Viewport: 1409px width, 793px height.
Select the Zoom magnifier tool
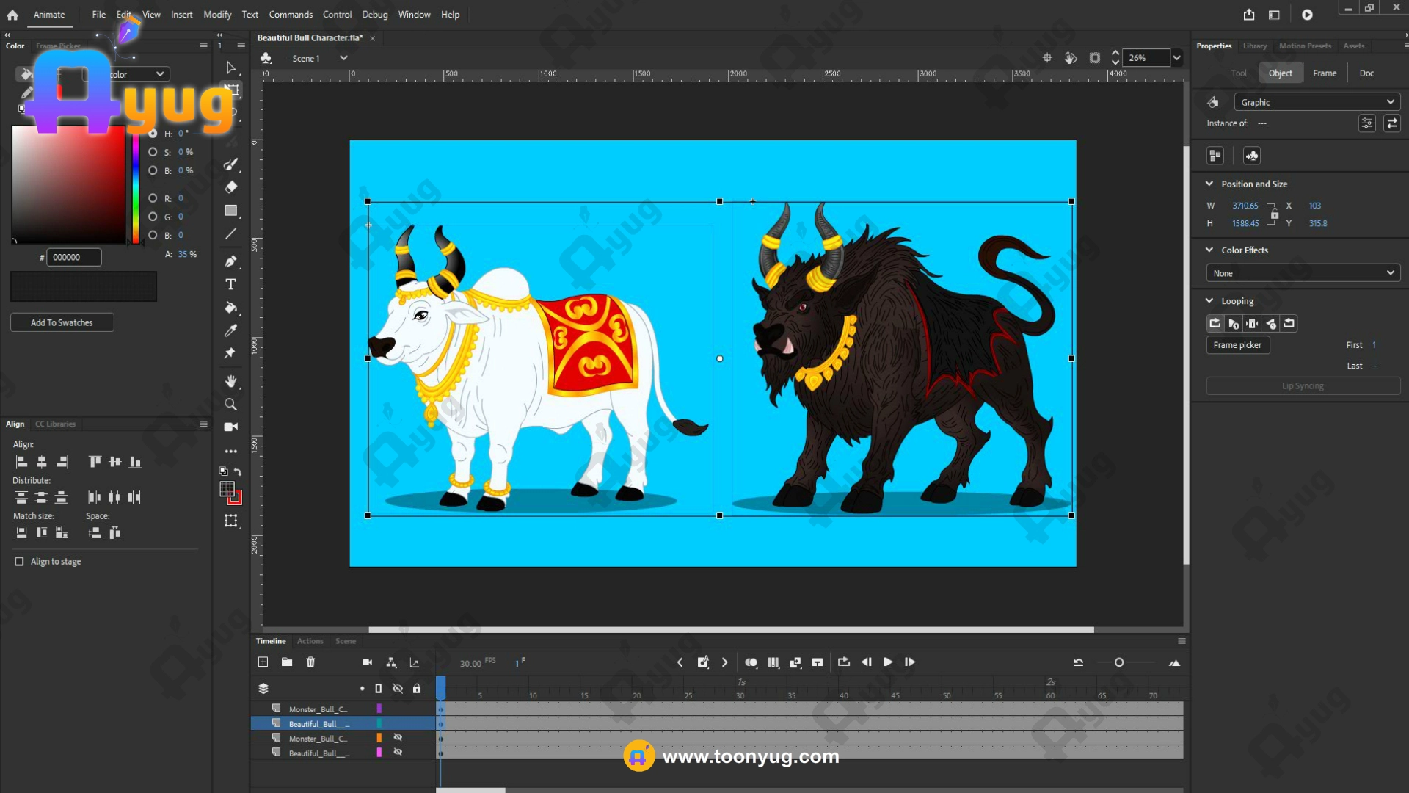(230, 405)
